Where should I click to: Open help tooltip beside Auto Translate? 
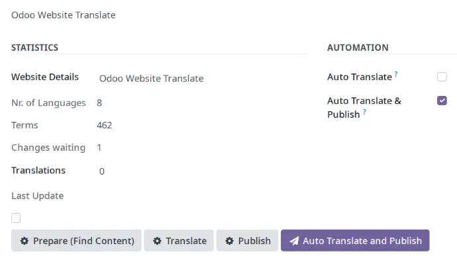(396, 74)
